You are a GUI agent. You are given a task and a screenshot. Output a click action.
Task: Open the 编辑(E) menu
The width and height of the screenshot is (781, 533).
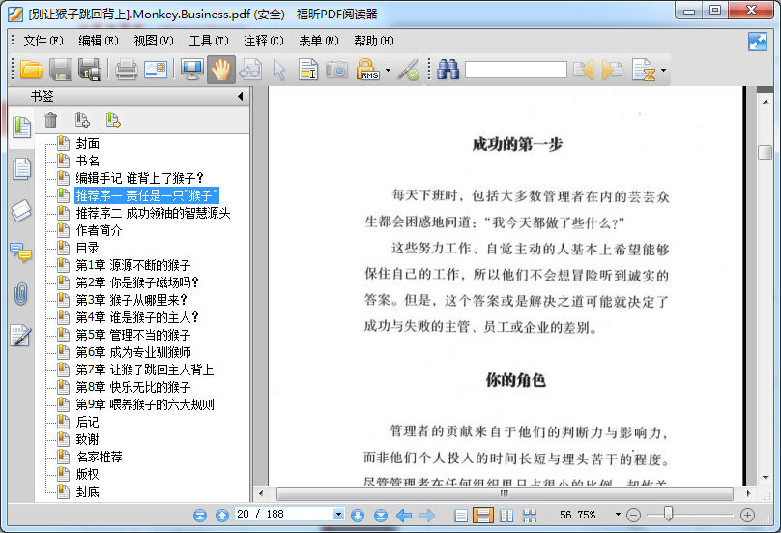click(x=99, y=41)
